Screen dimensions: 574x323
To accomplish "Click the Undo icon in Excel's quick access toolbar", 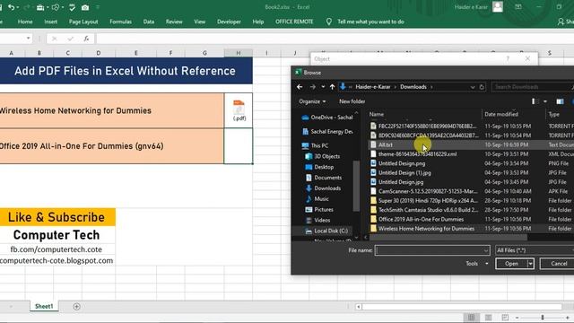I will point(11,7).
